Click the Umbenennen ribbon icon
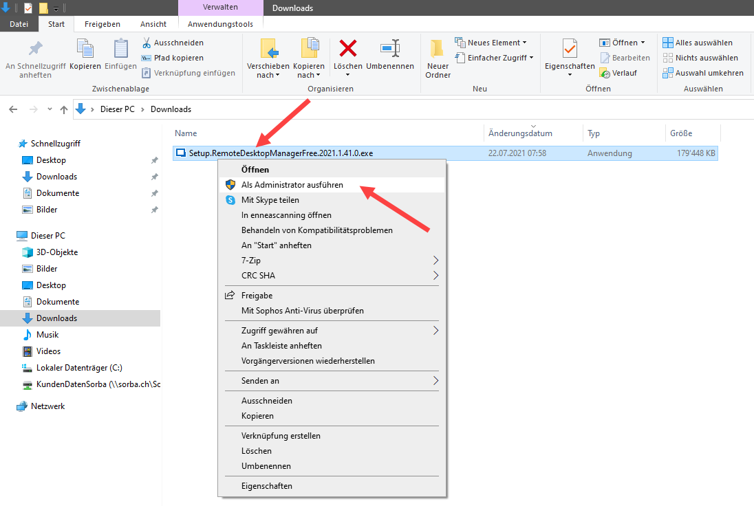This screenshot has width=754, height=506. click(x=390, y=49)
